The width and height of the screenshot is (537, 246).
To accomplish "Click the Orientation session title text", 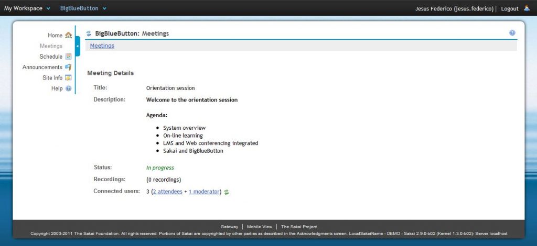I will tap(170, 88).
